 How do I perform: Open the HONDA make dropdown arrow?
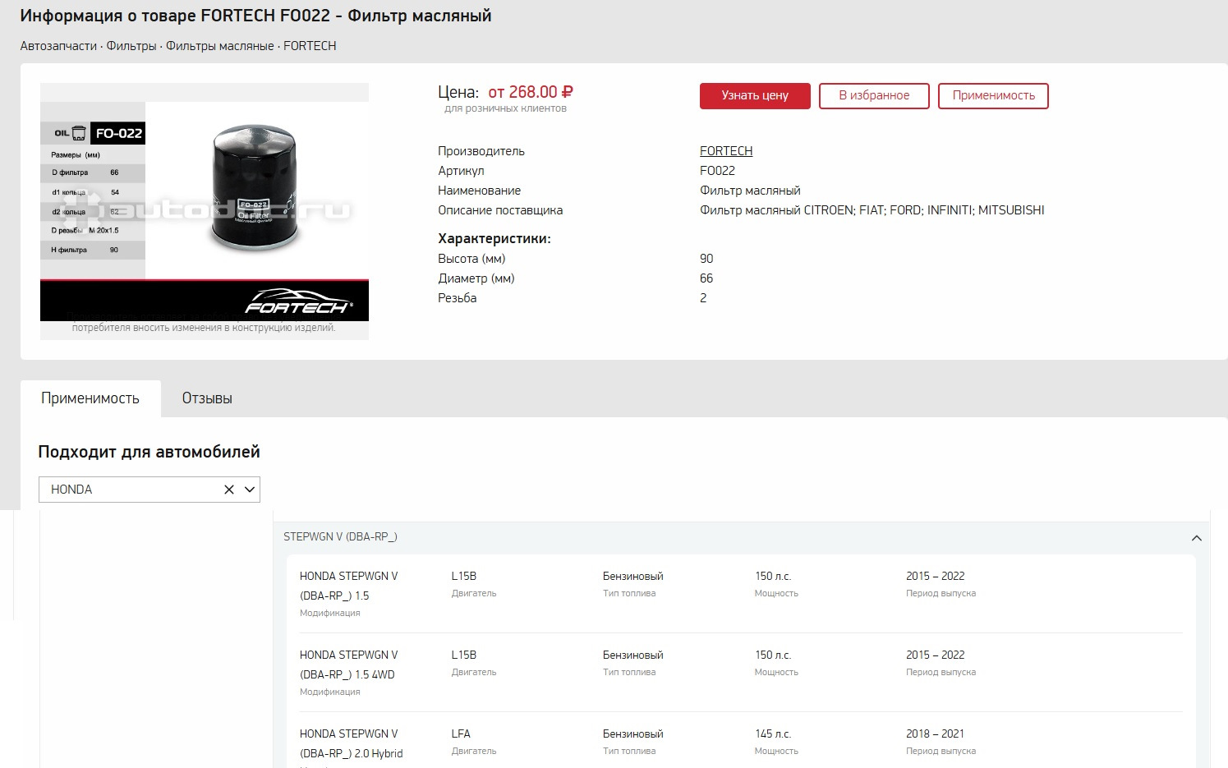pos(250,490)
